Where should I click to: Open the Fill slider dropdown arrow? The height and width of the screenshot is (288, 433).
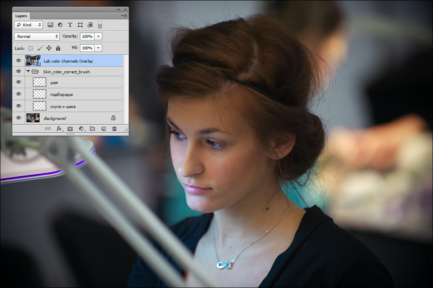98,48
